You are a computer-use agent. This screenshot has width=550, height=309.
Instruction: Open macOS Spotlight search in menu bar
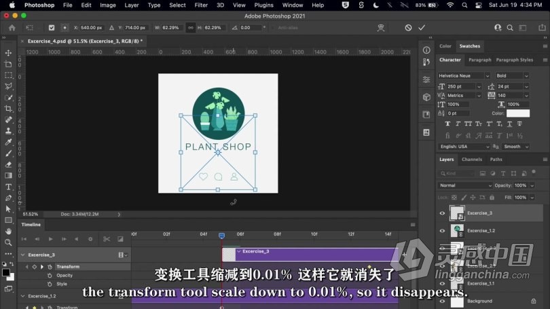coord(464,5)
